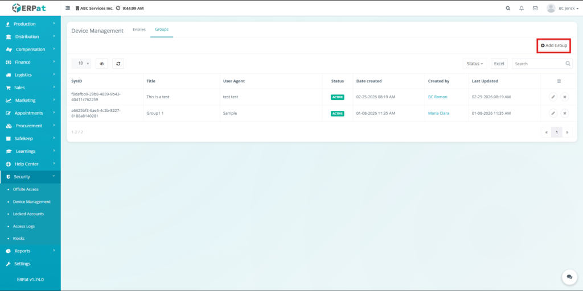Click the sidebar hamburger menu icon
Viewport: 583px width, 291px height.
point(68,9)
